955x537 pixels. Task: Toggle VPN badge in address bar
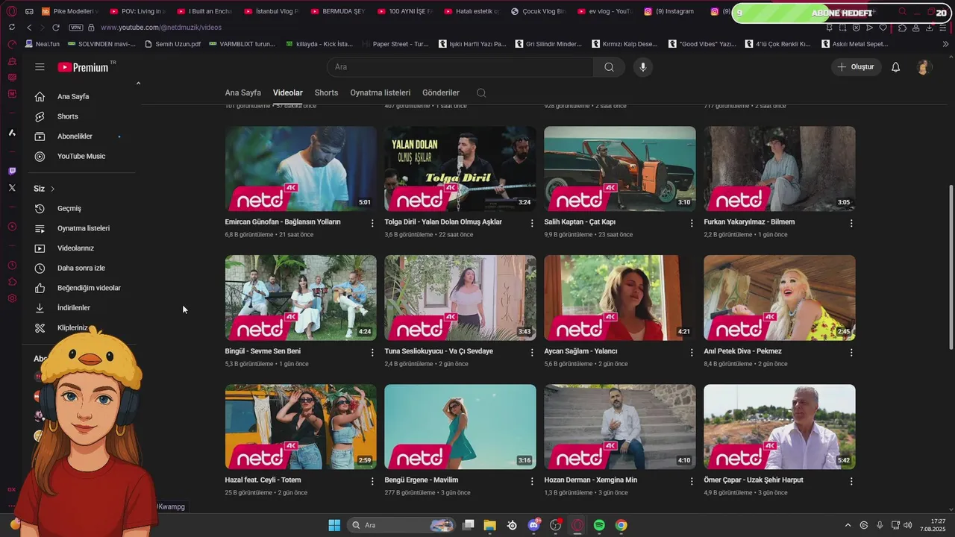click(x=75, y=28)
